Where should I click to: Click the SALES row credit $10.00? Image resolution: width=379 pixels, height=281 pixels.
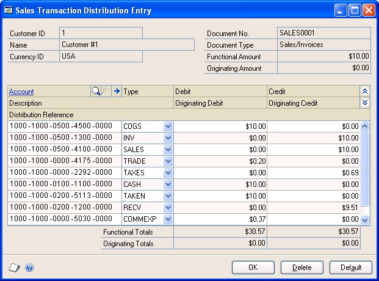coord(314,149)
